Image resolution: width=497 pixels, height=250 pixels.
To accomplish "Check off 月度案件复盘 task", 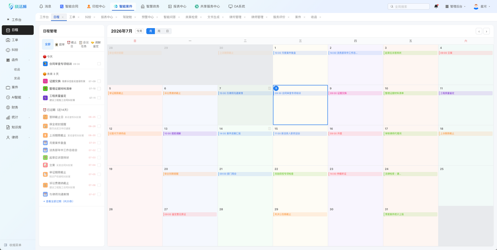I will click(x=99, y=143).
